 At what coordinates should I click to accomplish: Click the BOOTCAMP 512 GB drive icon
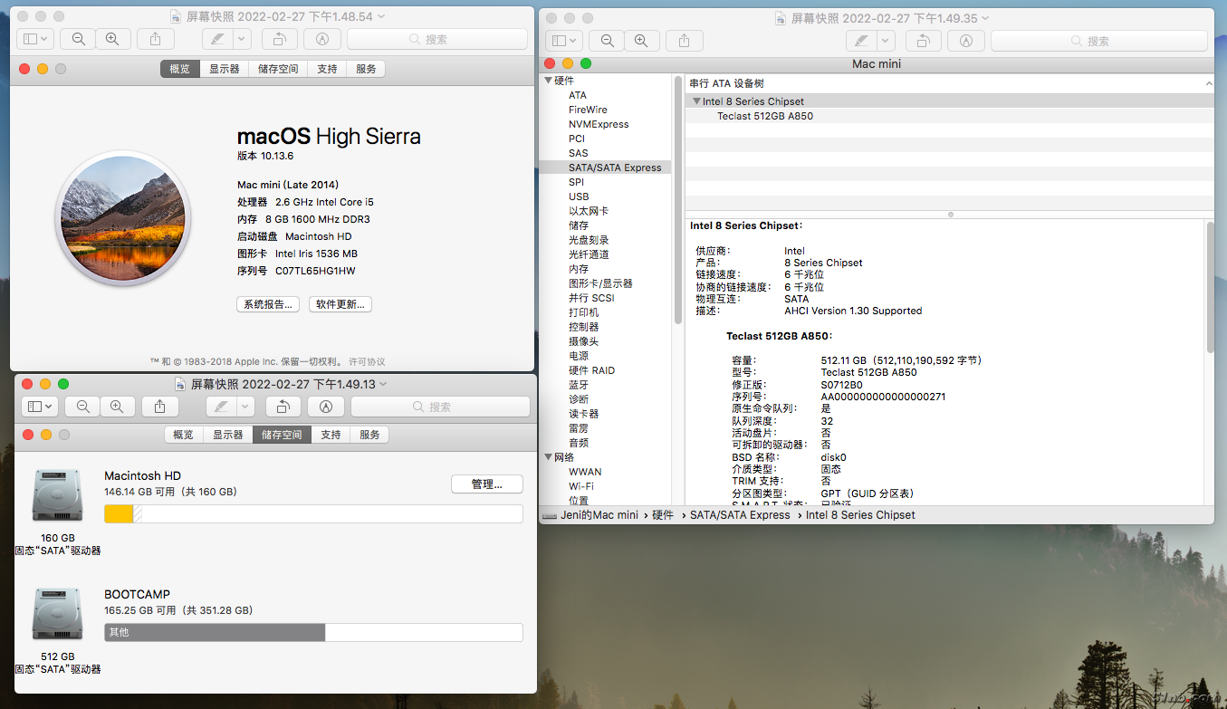coord(57,614)
